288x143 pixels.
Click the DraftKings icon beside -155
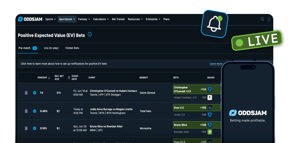click(x=210, y=132)
